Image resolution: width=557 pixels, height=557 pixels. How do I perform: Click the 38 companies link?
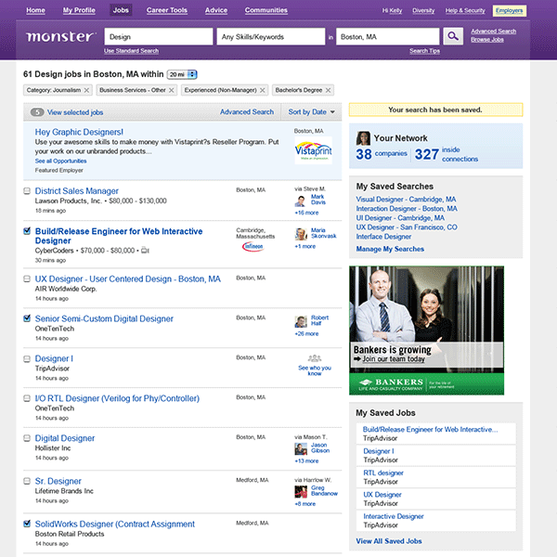click(x=382, y=154)
